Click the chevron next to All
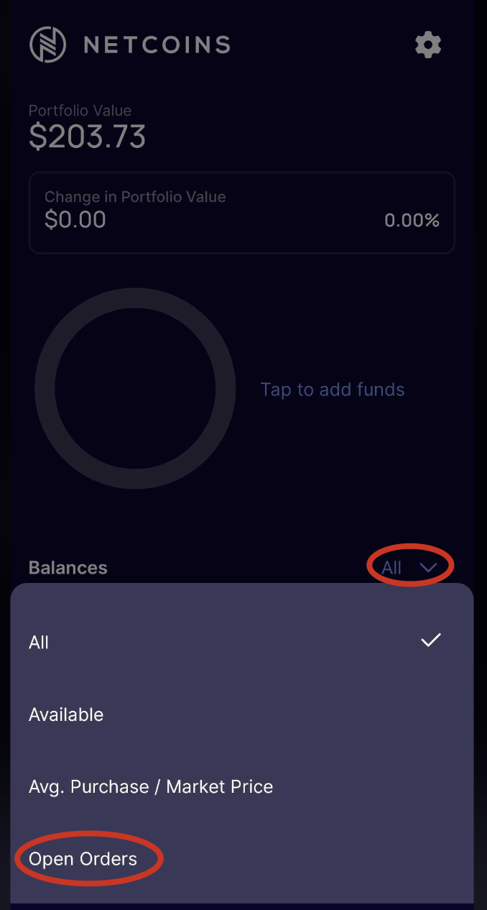Viewport: 487px width, 910px height. coord(429,567)
